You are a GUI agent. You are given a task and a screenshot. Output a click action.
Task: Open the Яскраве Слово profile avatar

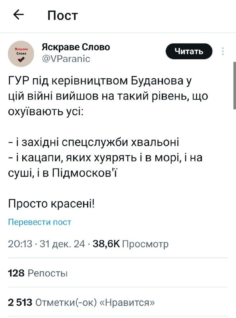[21, 54]
